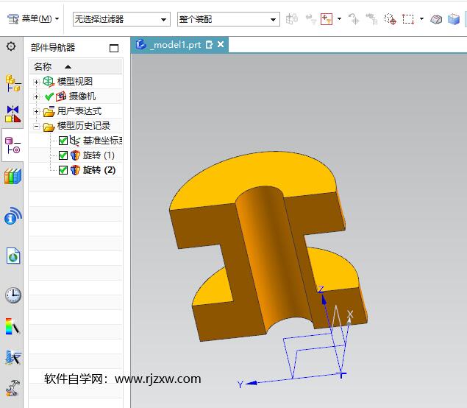Click the settings gear icon in sidebar

click(x=11, y=46)
